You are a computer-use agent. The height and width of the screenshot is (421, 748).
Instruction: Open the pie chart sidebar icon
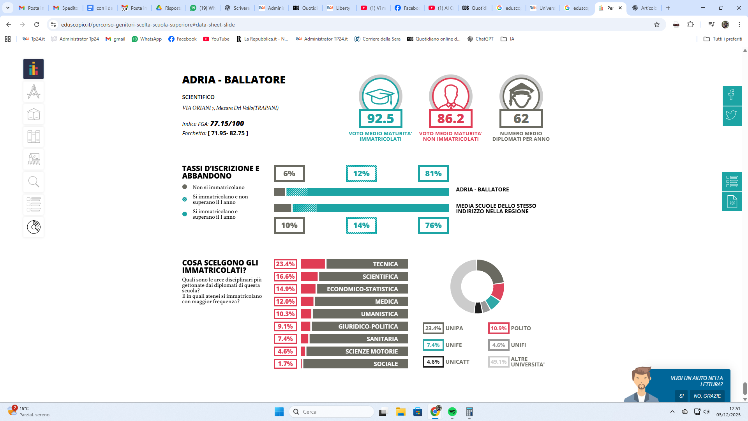click(x=34, y=227)
